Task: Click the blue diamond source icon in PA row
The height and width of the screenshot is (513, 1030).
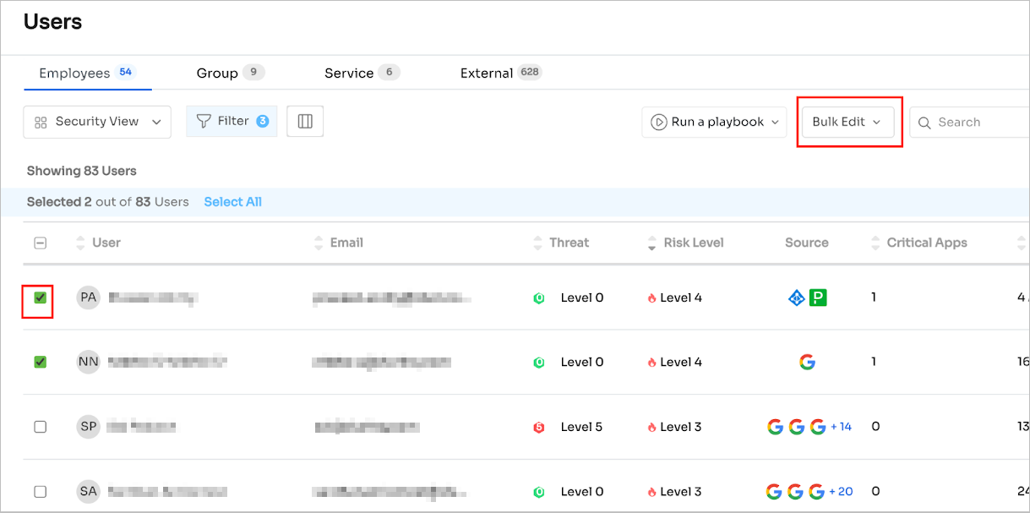Action: 796,297
